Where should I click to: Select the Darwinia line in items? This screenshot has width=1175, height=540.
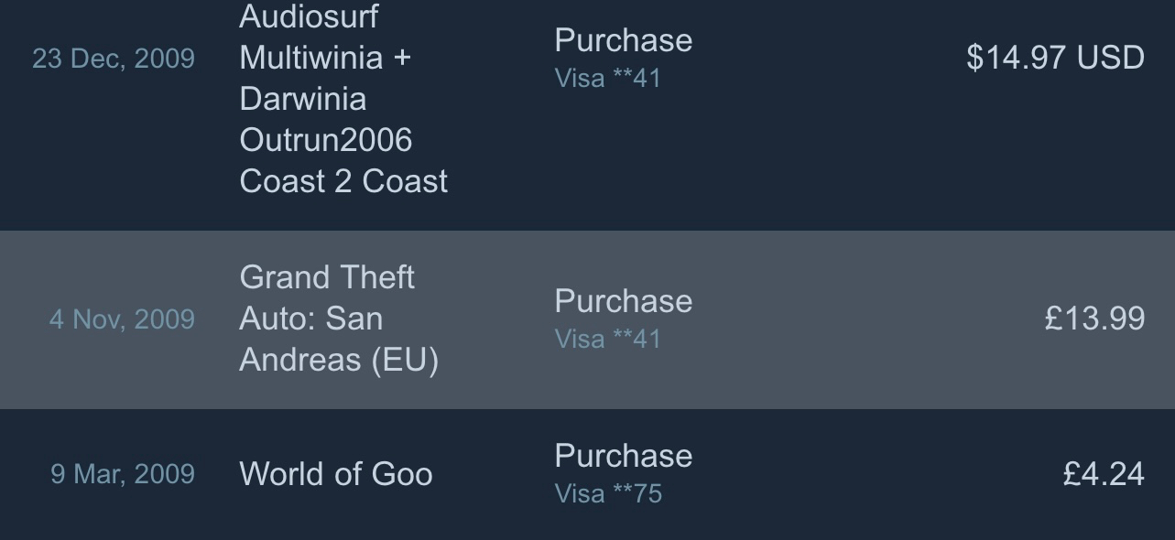tap(302, 99)
